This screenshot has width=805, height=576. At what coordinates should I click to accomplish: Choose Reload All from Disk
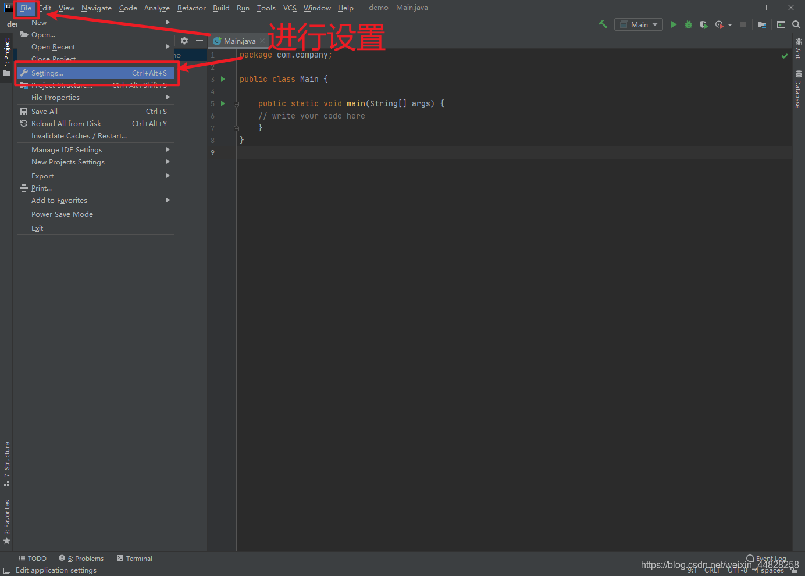pos(95,124)
